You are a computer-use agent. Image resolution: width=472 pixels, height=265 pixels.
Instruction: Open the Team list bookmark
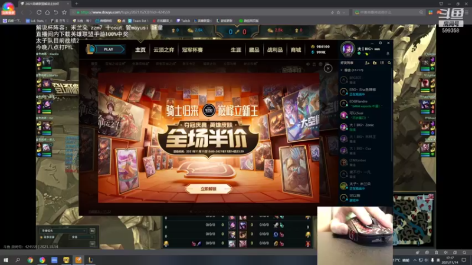pos(137,21)
